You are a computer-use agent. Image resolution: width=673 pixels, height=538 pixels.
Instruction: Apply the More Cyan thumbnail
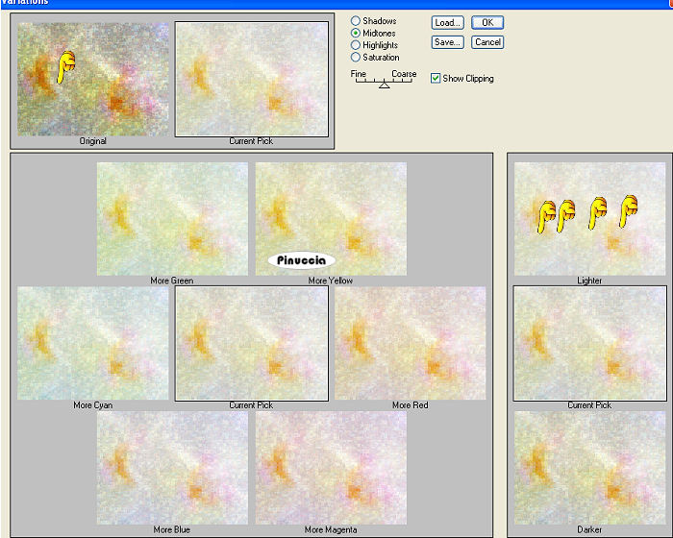[92, 343]
